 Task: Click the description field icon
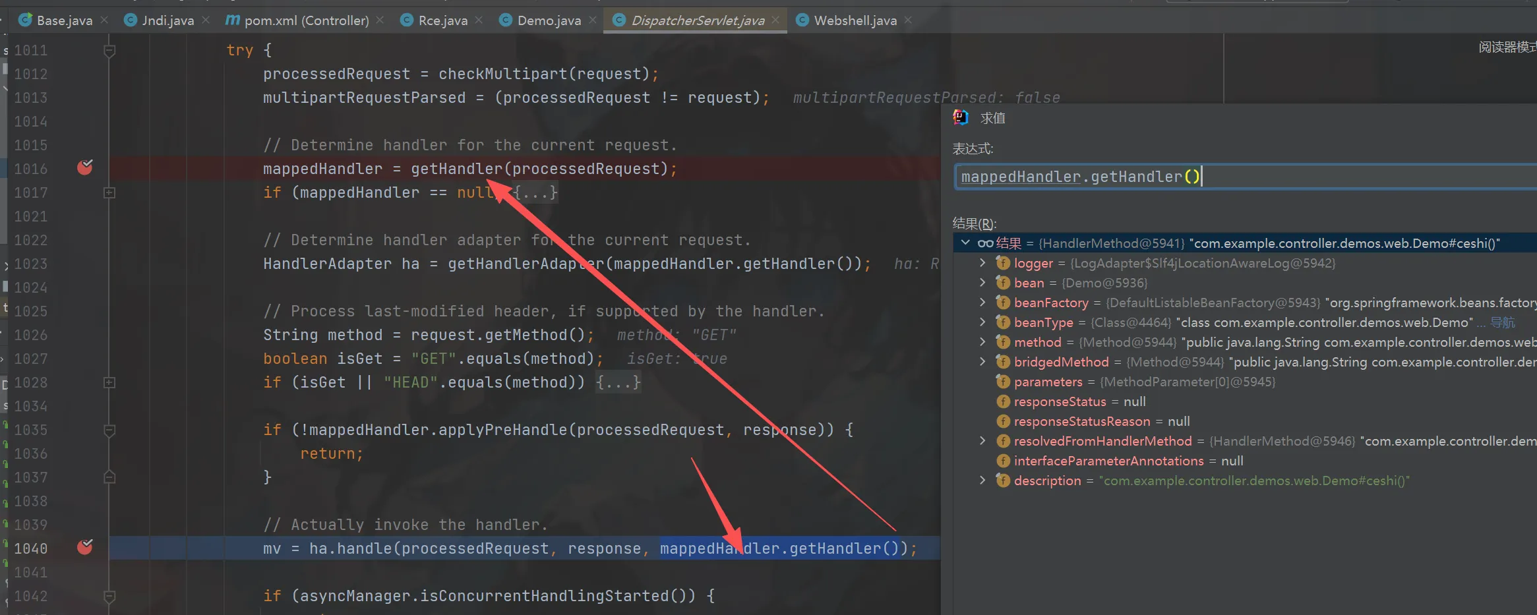click(x=1003, y=481)
